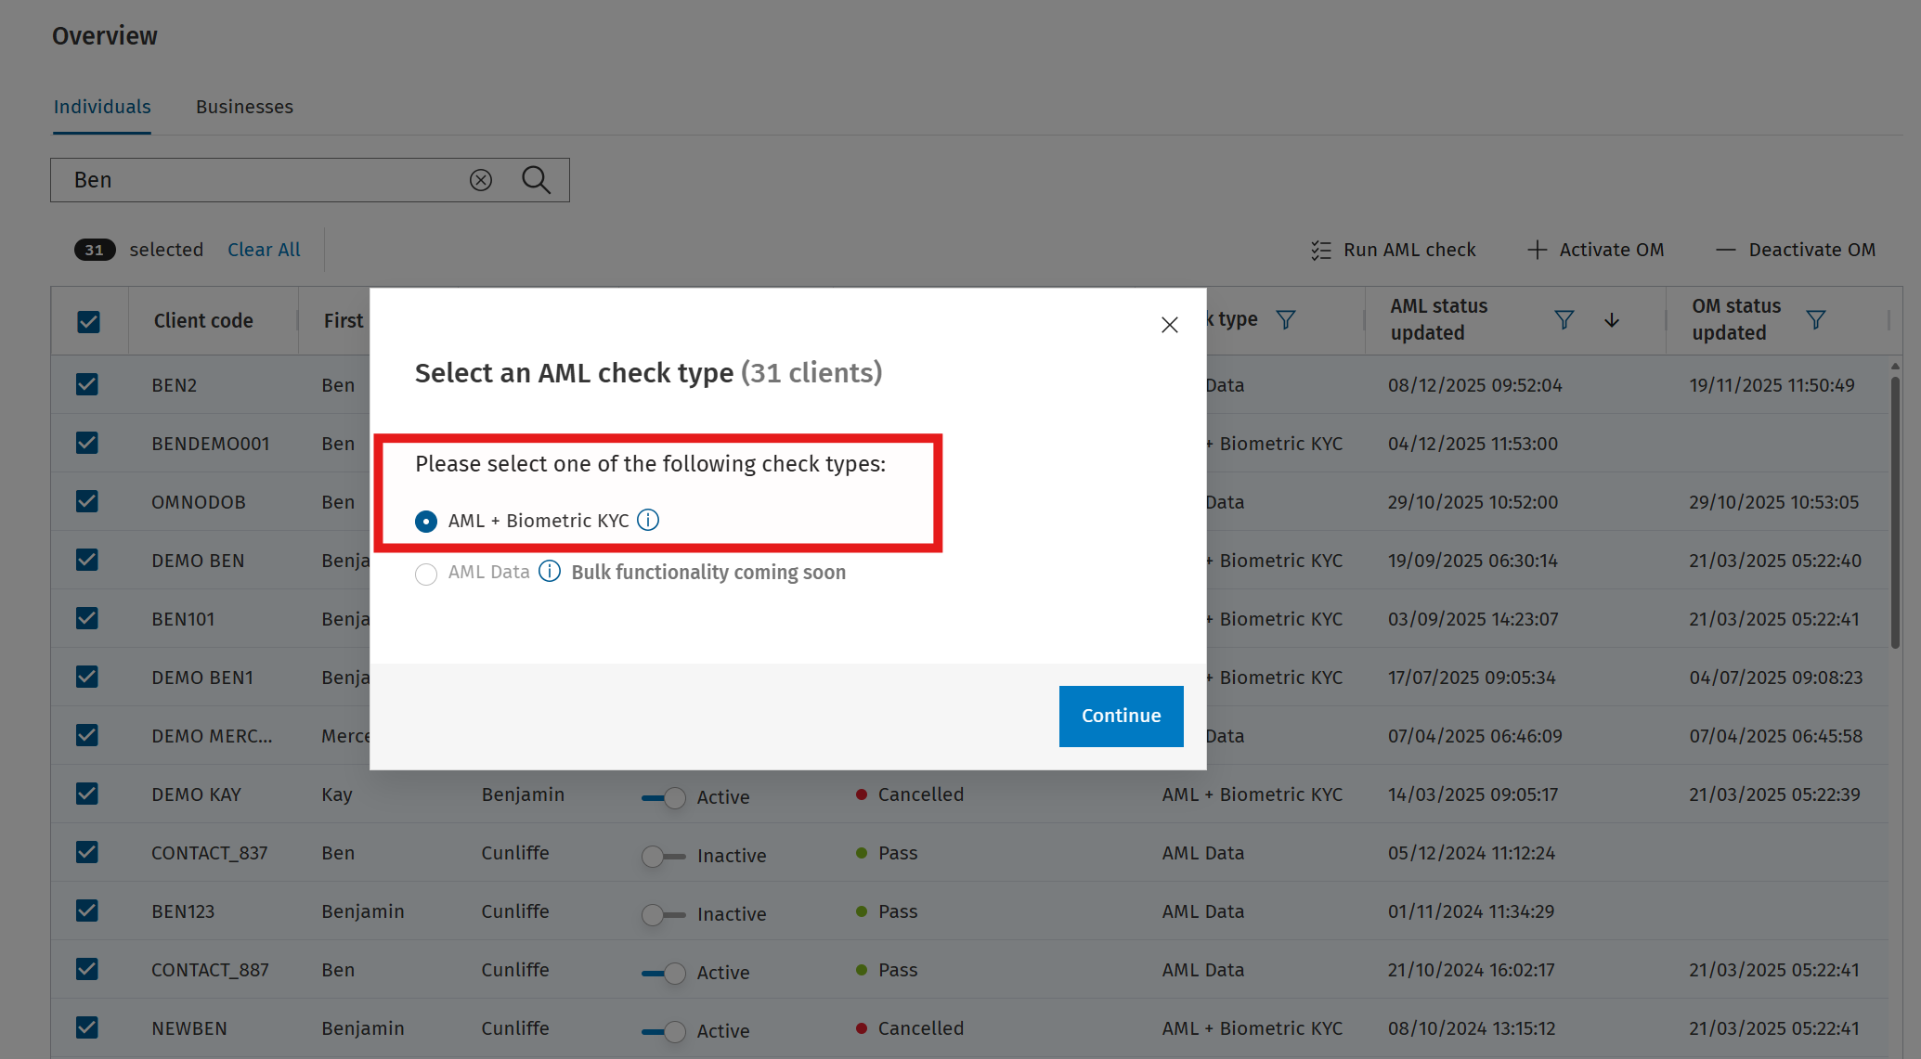The width and height of the screenshot is (1921, 1059).
Task: Uncheck the CONTACT_837 row checkbox
Action: pyautogui.click(x=87, y=852)
